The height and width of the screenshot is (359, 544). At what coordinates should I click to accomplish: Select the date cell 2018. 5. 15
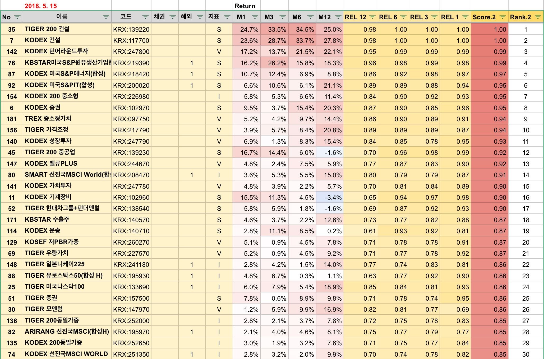click(x=67, y=6)
